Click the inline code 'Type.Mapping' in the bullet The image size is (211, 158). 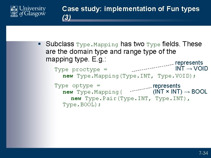(x=97, y=44)
